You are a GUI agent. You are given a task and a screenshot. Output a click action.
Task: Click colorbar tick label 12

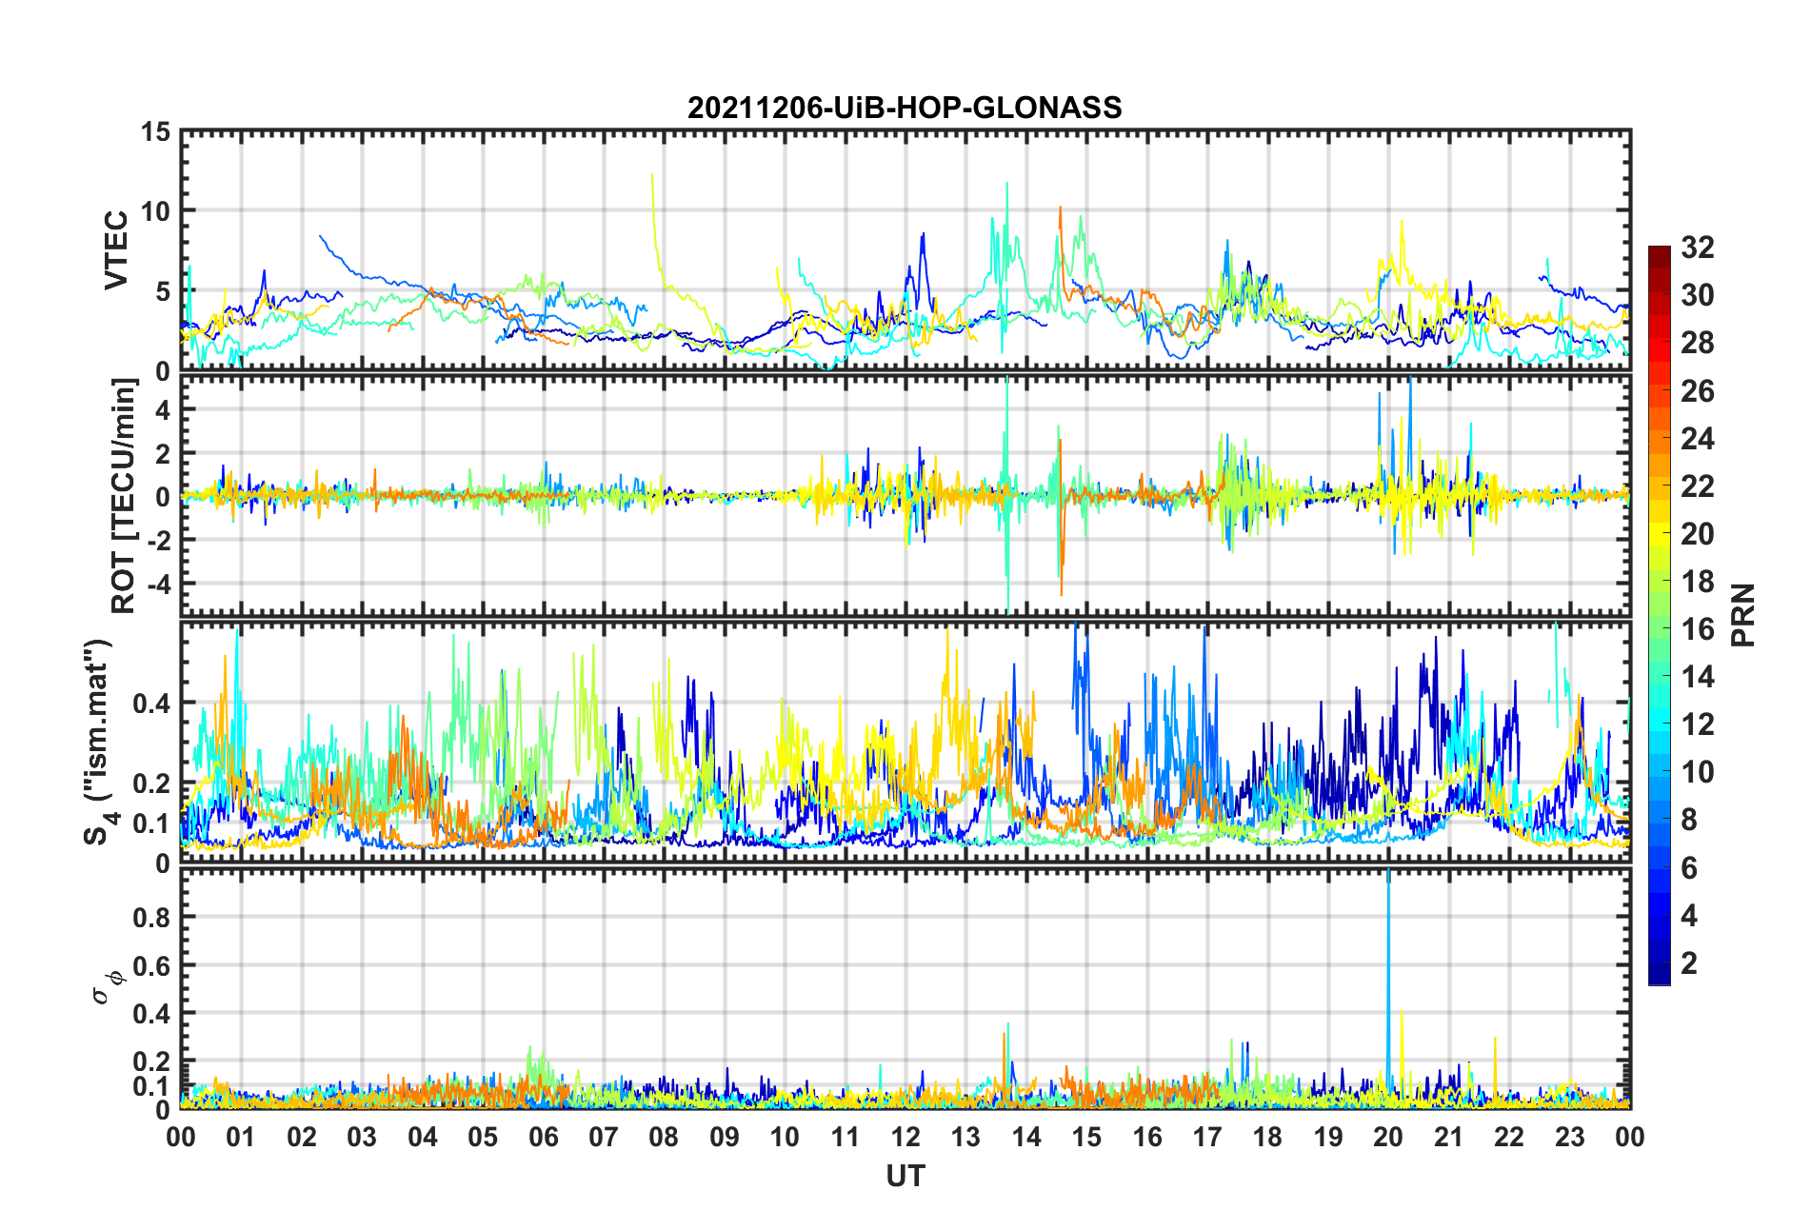click(x=1698, y=724)
